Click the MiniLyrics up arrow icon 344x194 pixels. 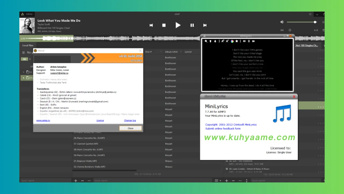point(210,41)
